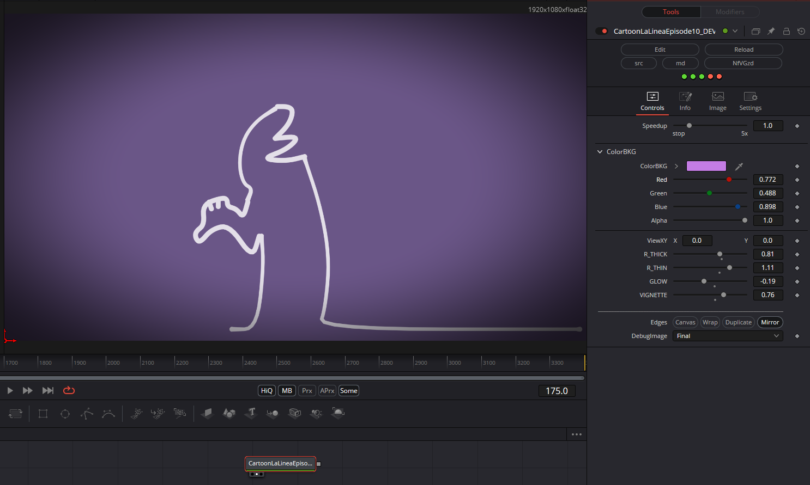This screenshot has width=810, height=485.
Task: Collapse the ColorBKG section
Action: click(x=600, y=152)
